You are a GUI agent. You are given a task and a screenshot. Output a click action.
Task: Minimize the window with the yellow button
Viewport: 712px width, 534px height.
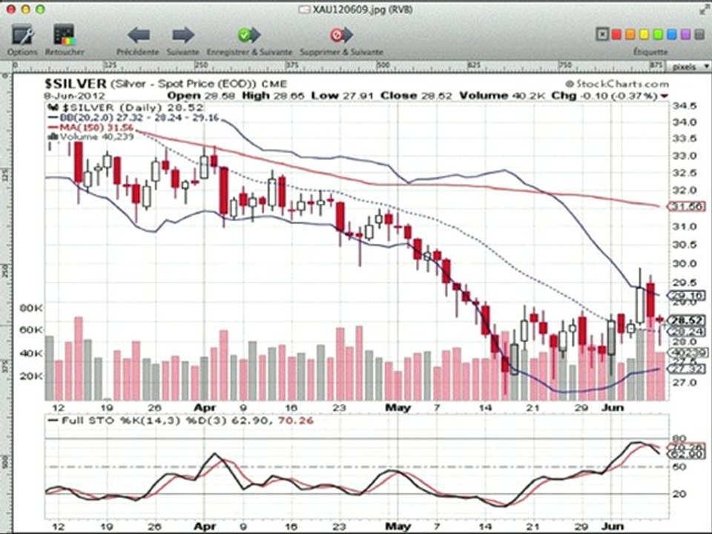click(25, 9)
